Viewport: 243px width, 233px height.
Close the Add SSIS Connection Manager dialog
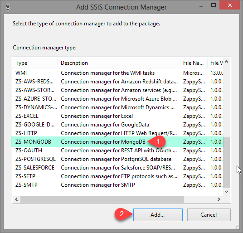230,5
